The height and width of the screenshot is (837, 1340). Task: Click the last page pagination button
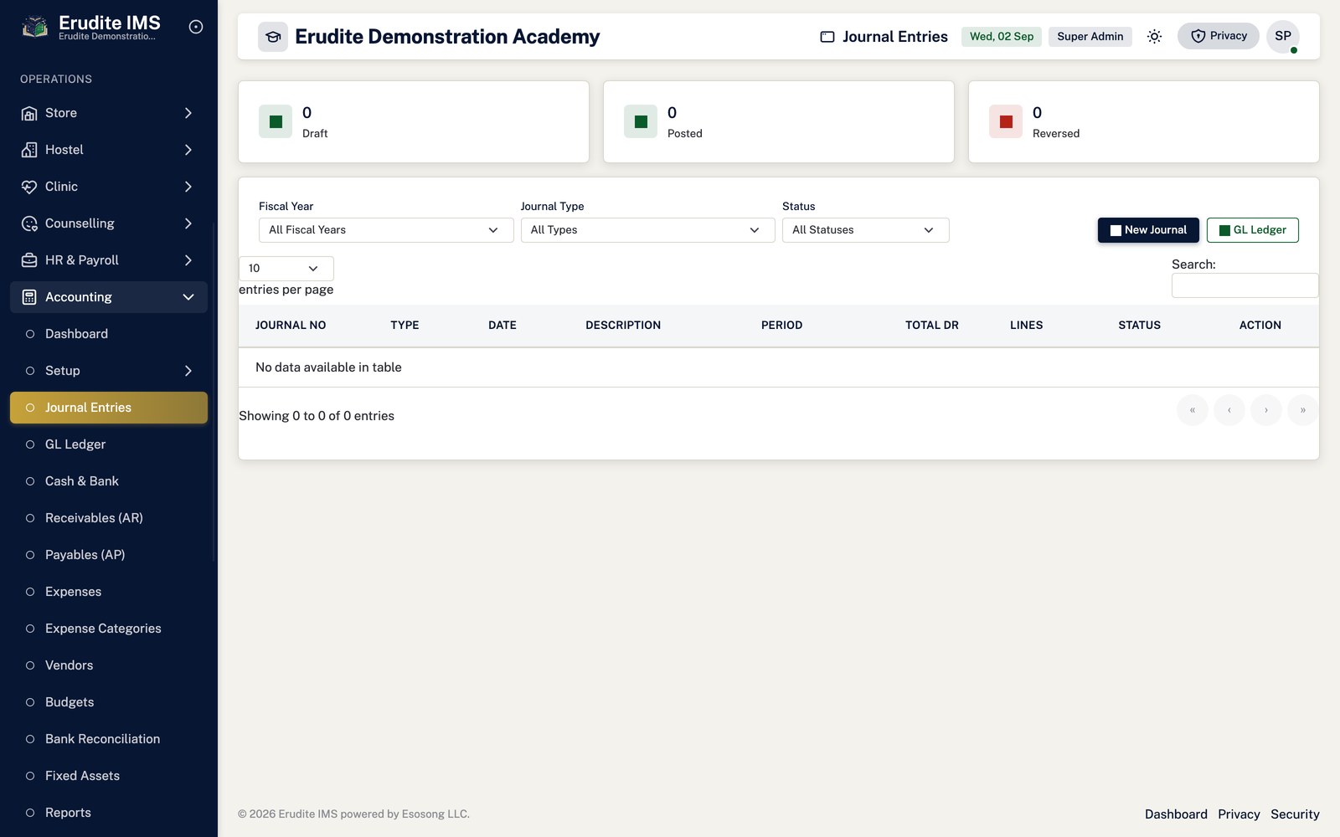click(1302, 410)
